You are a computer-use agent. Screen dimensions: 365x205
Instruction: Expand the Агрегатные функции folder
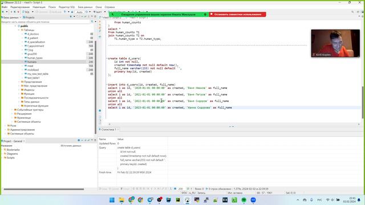[19, 106]
